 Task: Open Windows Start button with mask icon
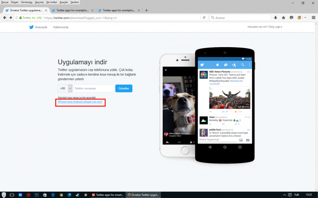(4, 195)
